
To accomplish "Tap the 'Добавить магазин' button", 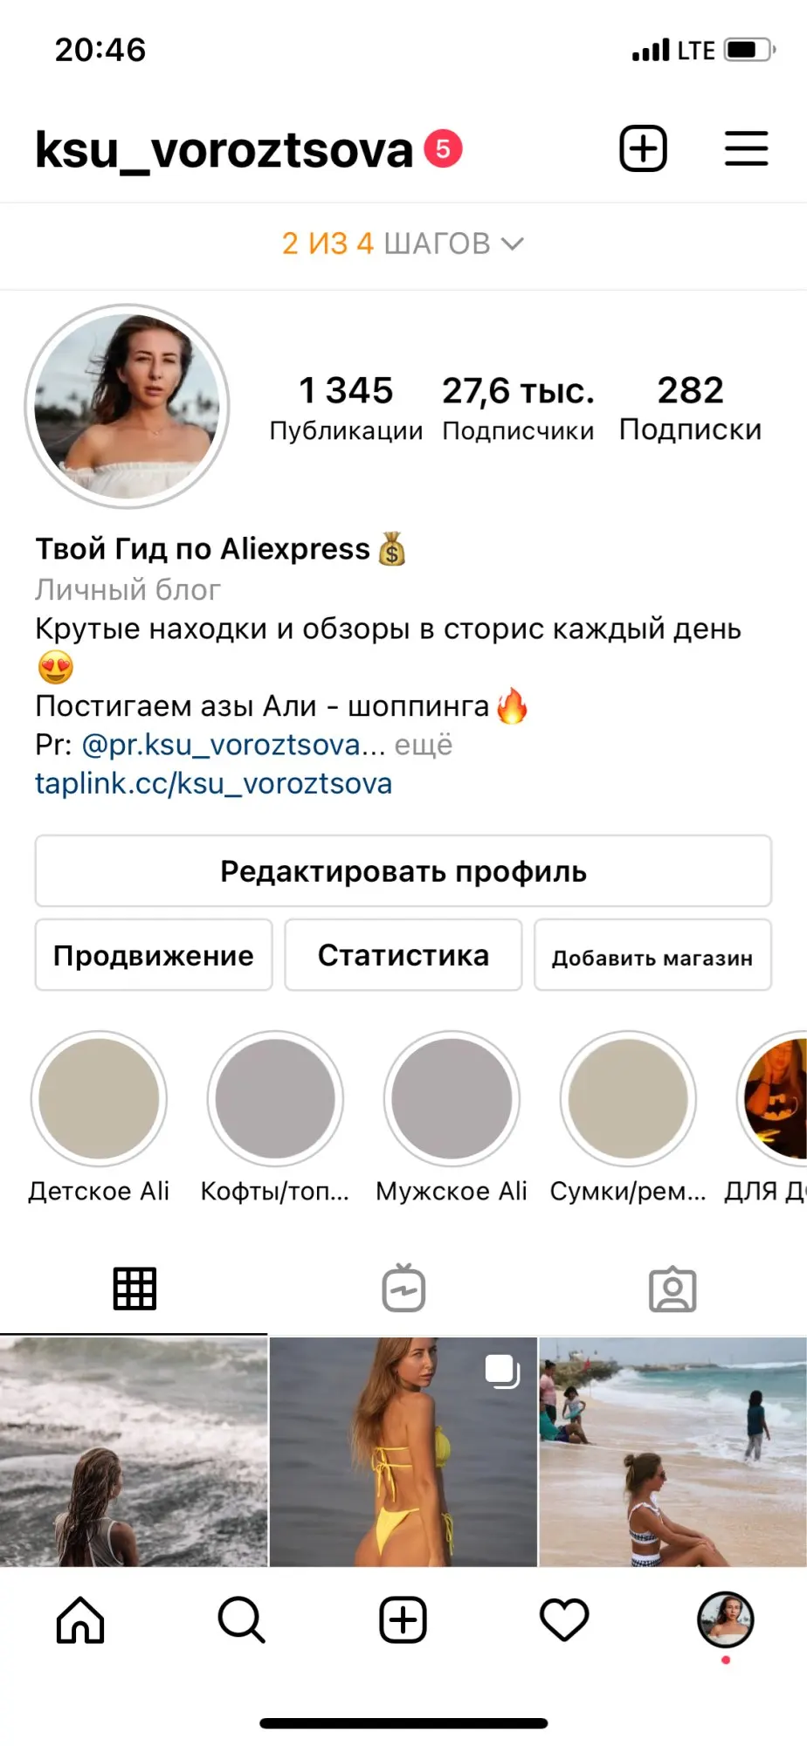I will click(x=652, y=955).
